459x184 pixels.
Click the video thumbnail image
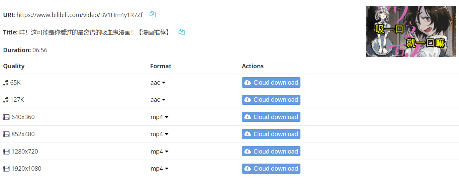coord(411,31)
